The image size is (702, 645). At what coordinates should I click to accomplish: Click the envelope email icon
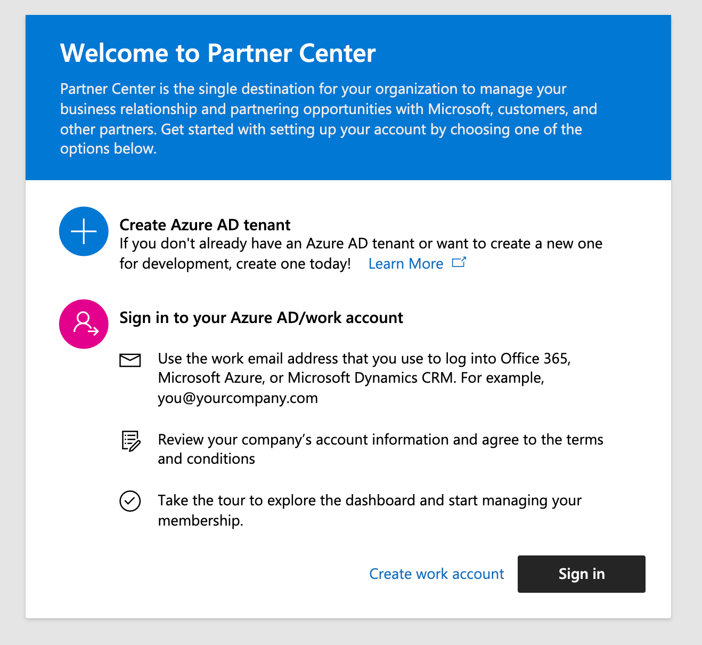click(x=130, y=360)
